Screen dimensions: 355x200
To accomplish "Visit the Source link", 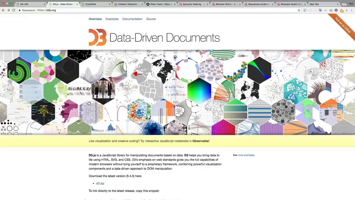I will [151, 19].
